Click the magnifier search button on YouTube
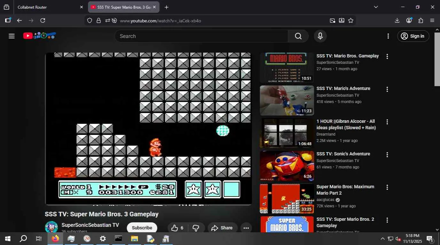440x245 pixels. [298, 36]
